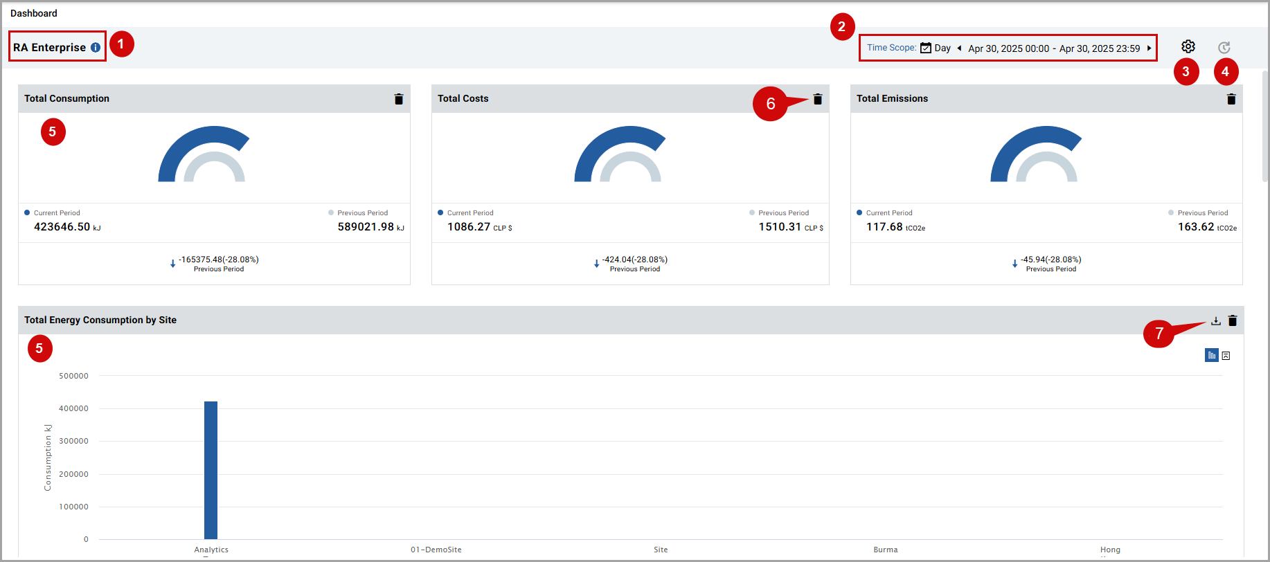Delete the Total Costs widget

pyautogui.click(x=818, y=99)
